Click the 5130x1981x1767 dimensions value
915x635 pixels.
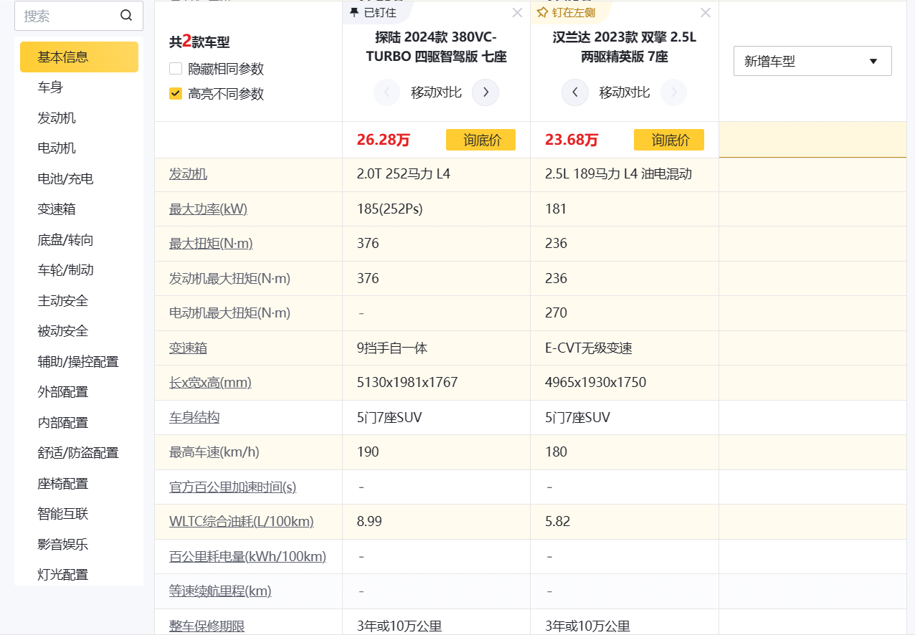(x=407, y=383)
